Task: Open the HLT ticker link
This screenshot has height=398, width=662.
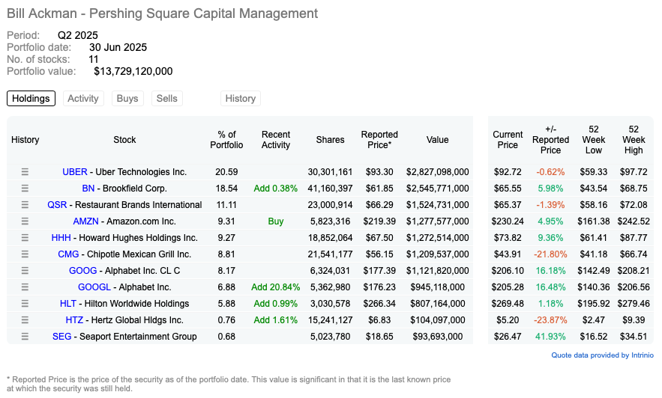Action: coord(68,303)
